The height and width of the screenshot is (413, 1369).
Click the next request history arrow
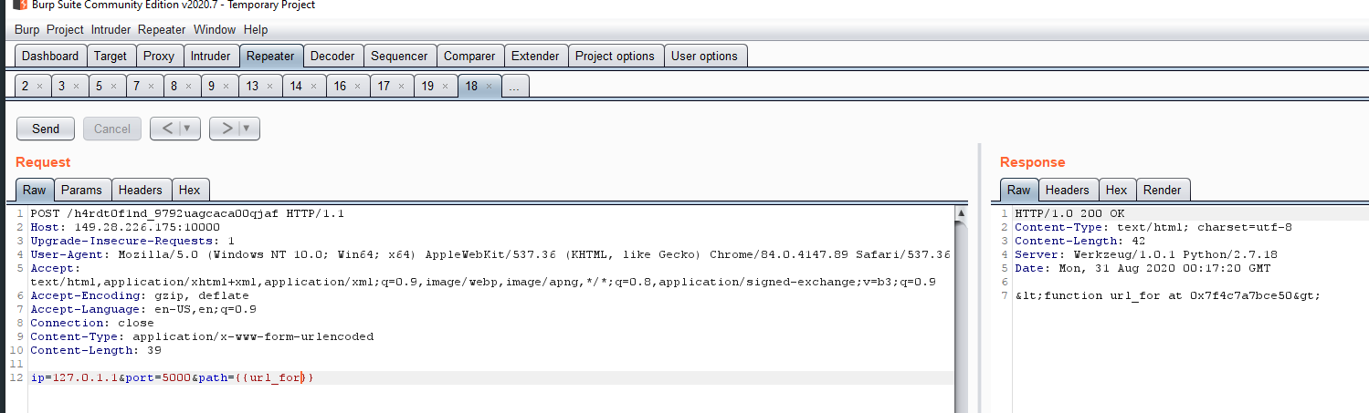tap(226, 129)
